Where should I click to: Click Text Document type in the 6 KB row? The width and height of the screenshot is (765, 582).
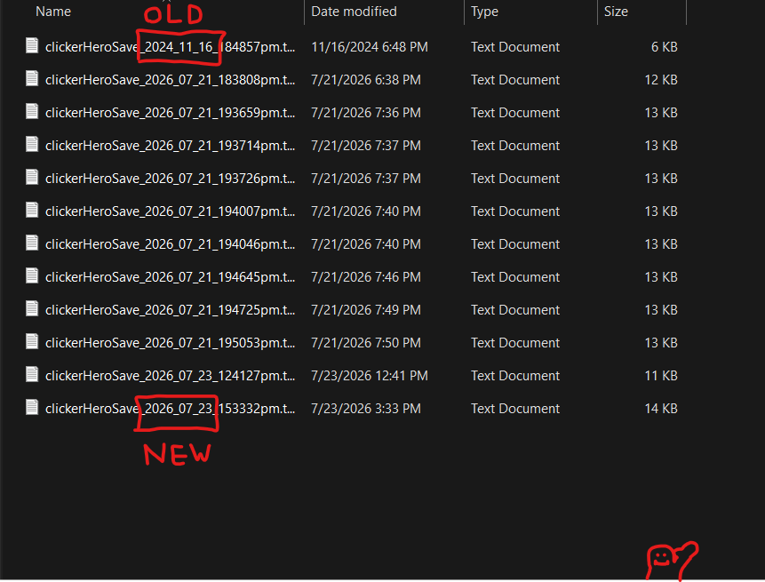pos(515,47)
